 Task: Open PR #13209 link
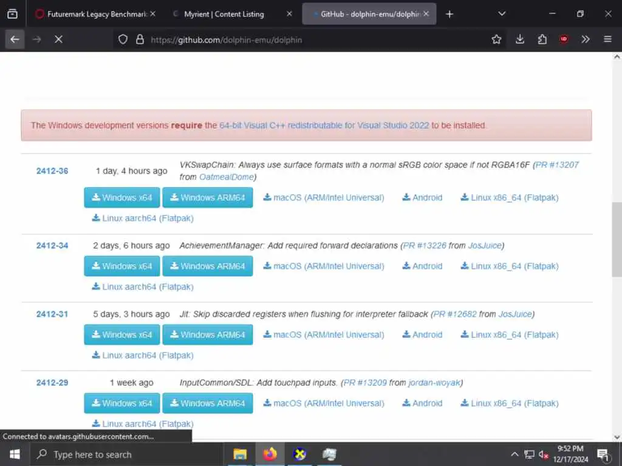[x=365, y=382]
